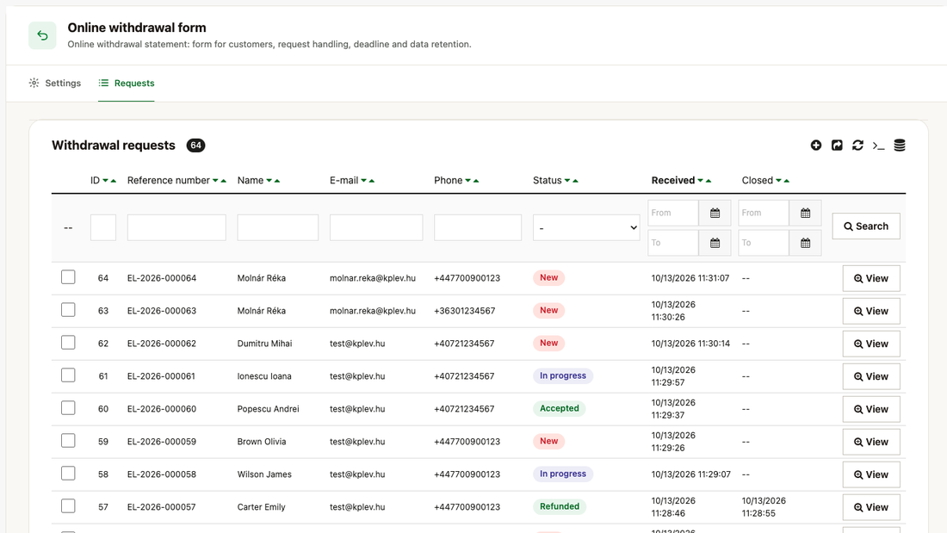View Brown Olivia's request

click(871, 442)
